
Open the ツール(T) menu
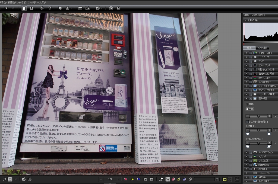[31, 2]
